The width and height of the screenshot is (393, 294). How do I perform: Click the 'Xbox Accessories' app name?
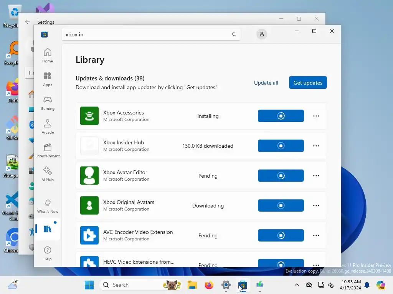click(x=124, y=113)
